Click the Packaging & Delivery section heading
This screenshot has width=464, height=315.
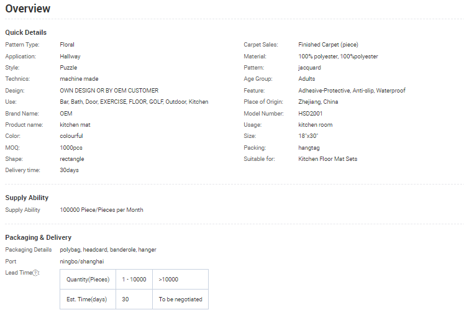[x=38, y=237]
